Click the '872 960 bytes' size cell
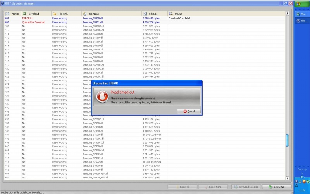The width and height of the screenshot is (310, 194). 150,38
